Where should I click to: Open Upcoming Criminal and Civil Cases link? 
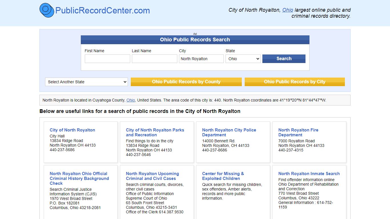tap(152, 176)
